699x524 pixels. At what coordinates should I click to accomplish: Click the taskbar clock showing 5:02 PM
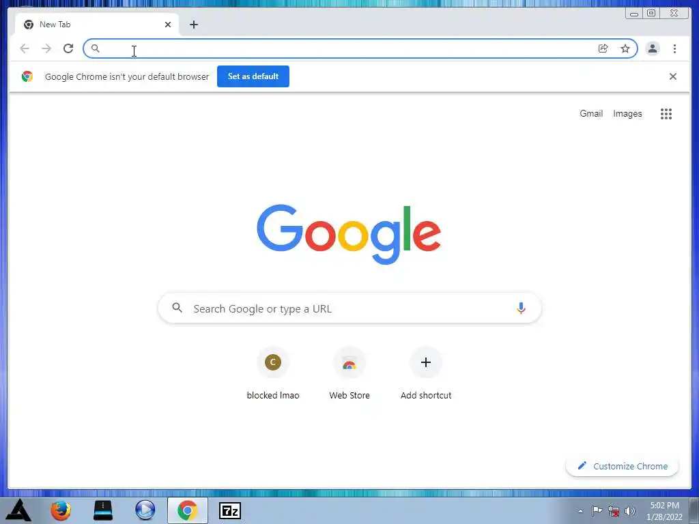pyautogui.click(x=664, y=511)
